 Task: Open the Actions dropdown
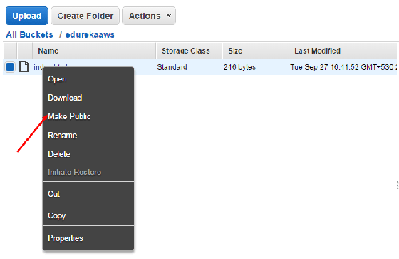point(149,16)
